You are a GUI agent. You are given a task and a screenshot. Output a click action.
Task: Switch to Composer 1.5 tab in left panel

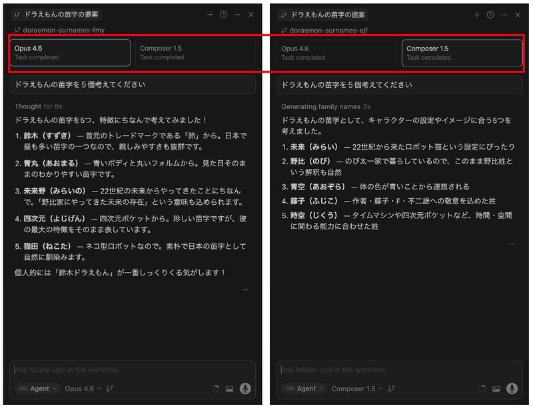coord(195,53)
